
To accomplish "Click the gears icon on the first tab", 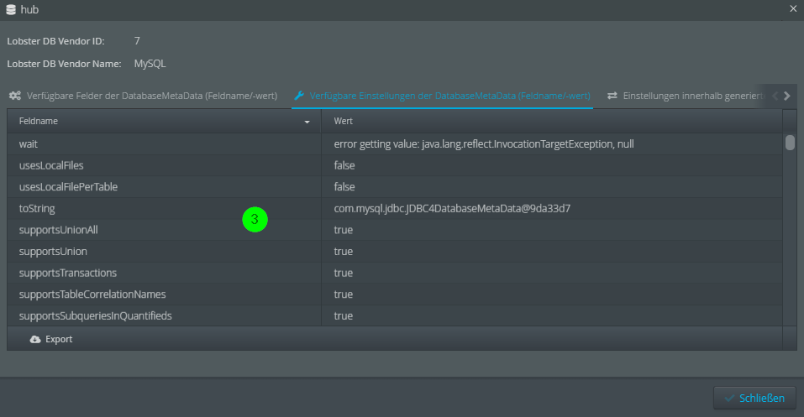I will coord(15,96).
